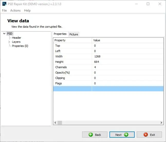
Task: Close the PSD Repair Kit window
Action: pyautogui.click(x=160, y=4)
